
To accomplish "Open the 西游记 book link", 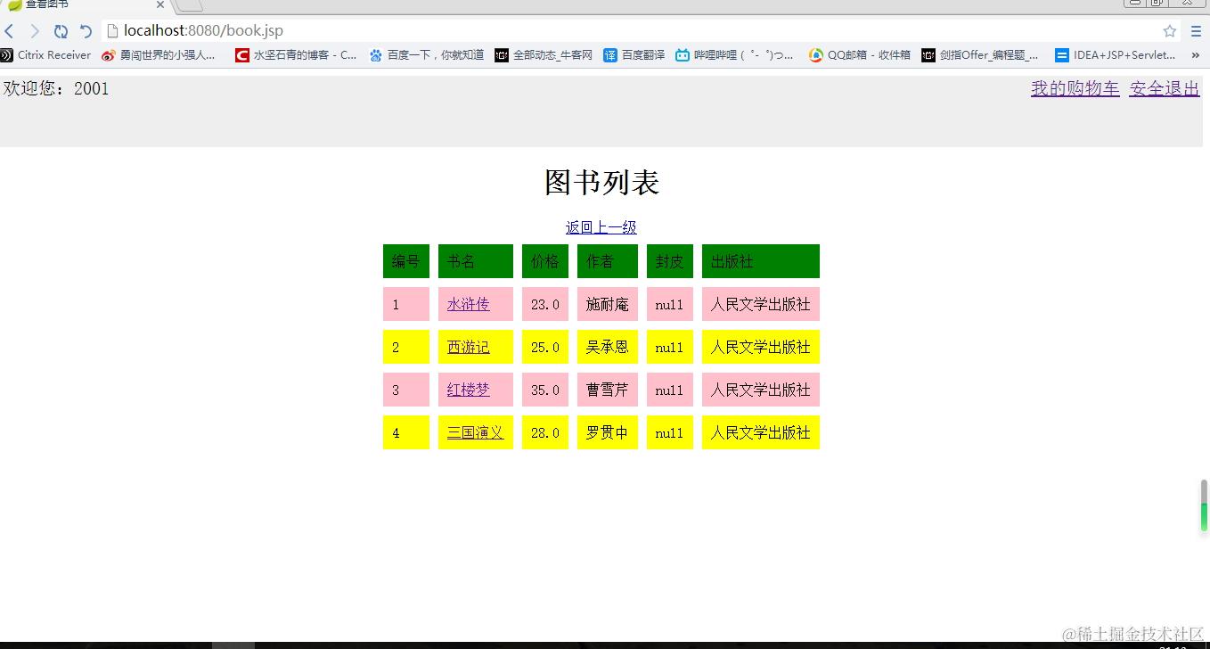I will tap(467, 347).
